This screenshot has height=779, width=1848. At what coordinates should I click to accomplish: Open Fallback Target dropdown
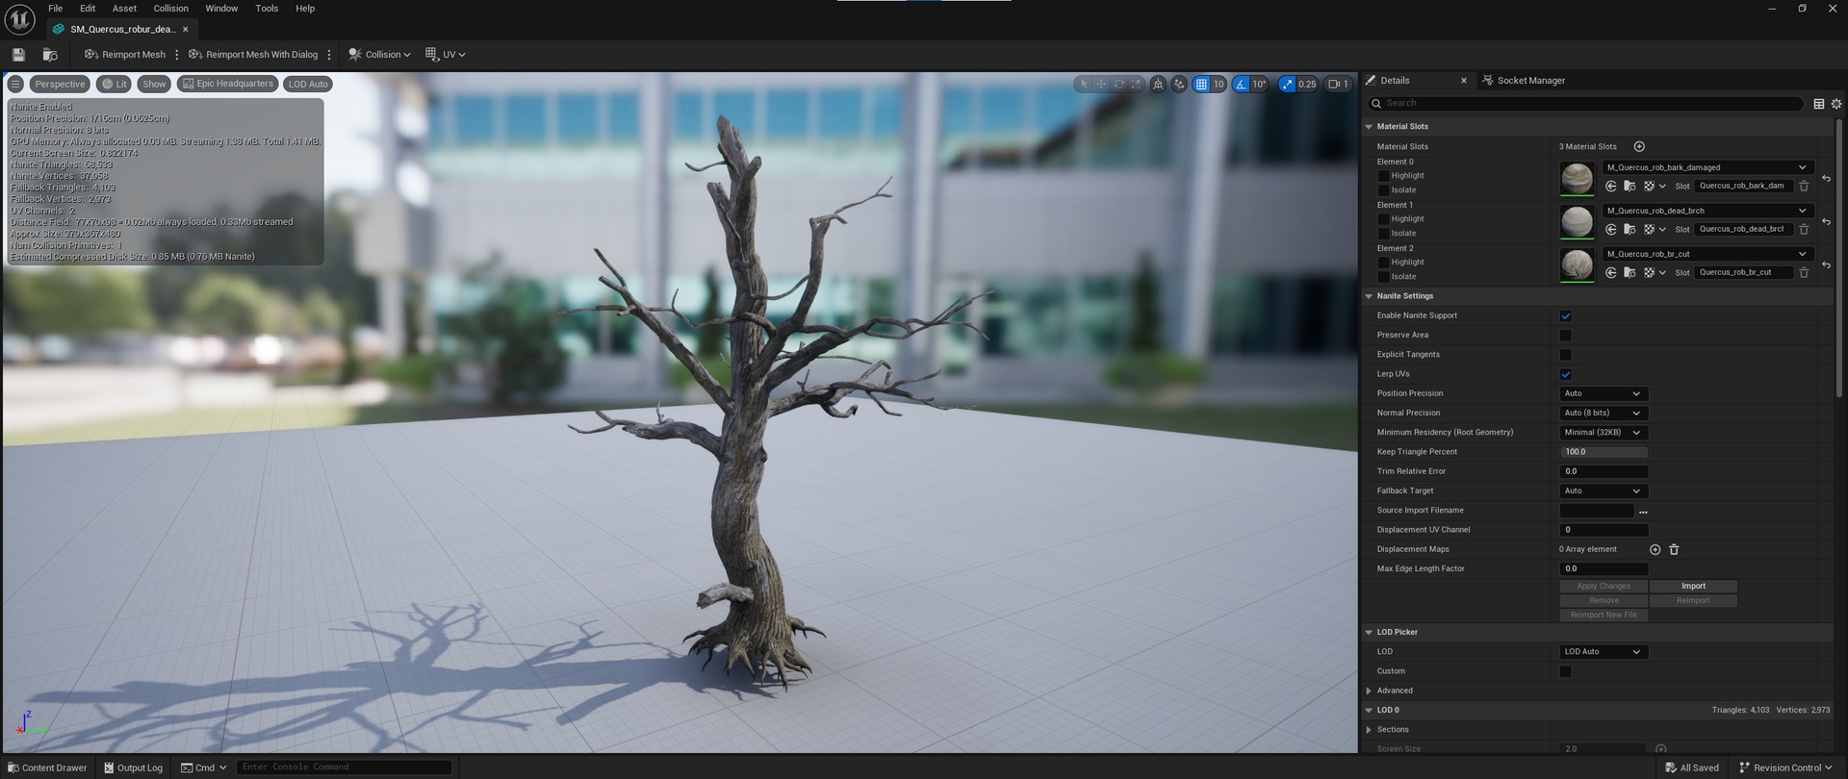(1604, 491)
